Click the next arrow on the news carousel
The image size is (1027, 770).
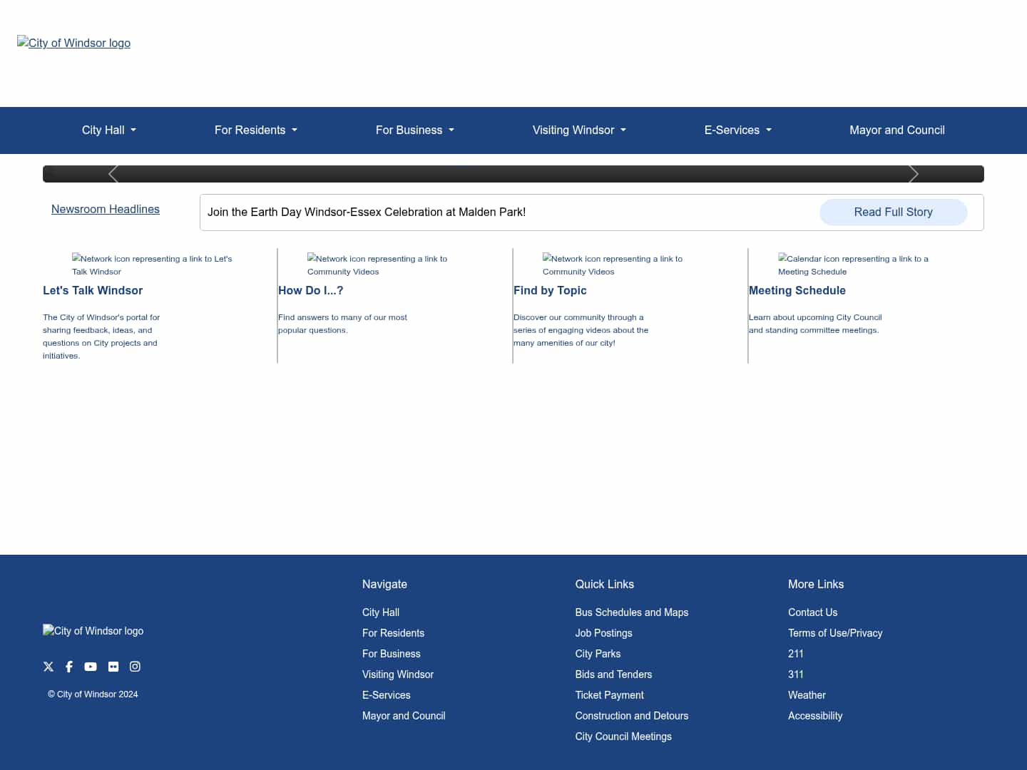tap(914, 174)
